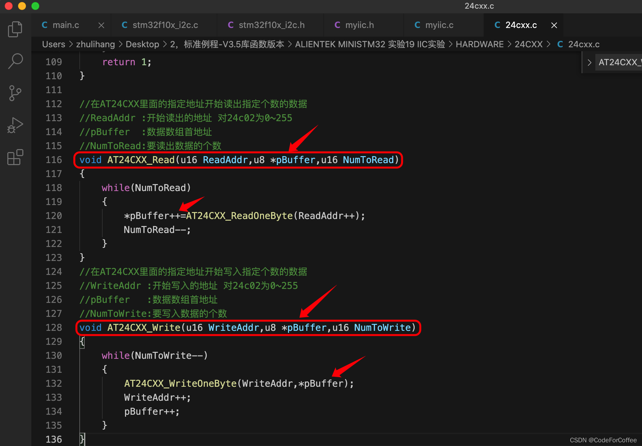Screen dimensions: 642x446
Task: Switch to the myiic.h tab
Action: pyautogui.click(x=359, y=25)
